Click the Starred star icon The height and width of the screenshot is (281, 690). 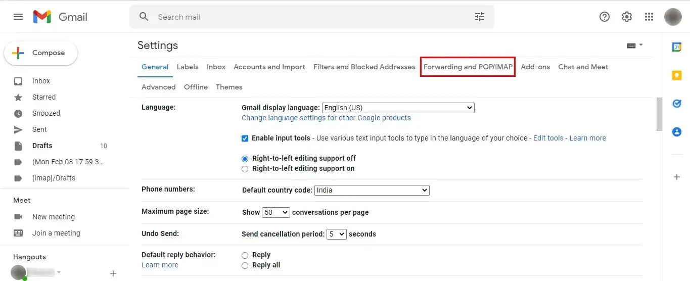(x=18, y=97)
